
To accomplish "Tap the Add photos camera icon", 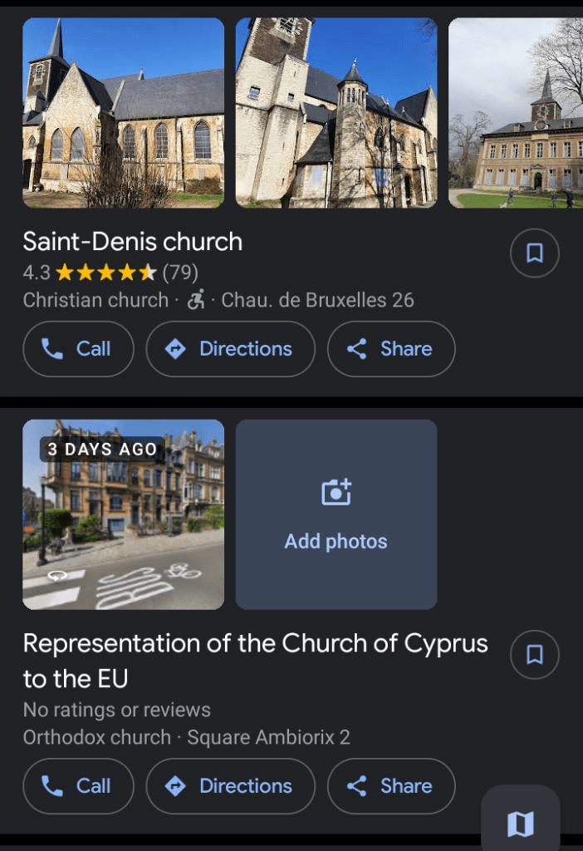I will point(336,493).
